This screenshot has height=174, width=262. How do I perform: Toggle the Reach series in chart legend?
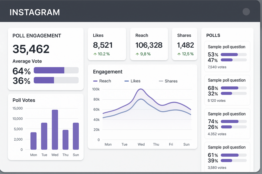tap(102, 81)
